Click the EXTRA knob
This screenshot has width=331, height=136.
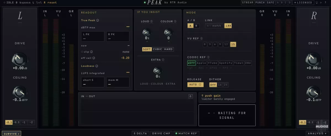click(x=158, y=70)
